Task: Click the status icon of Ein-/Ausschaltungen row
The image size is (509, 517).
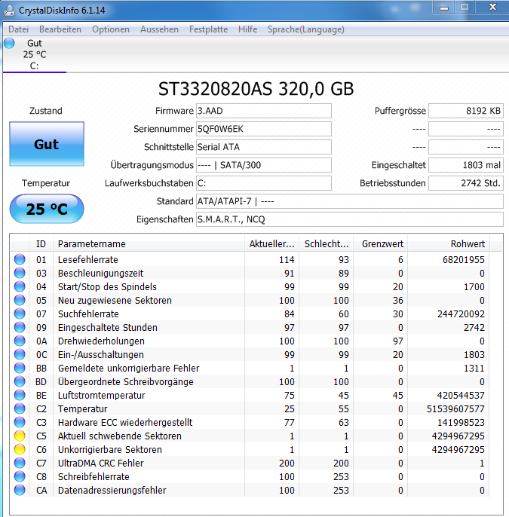Action: click(x=20, y=354)
